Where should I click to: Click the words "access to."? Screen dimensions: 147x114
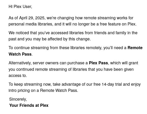[18, 76]
